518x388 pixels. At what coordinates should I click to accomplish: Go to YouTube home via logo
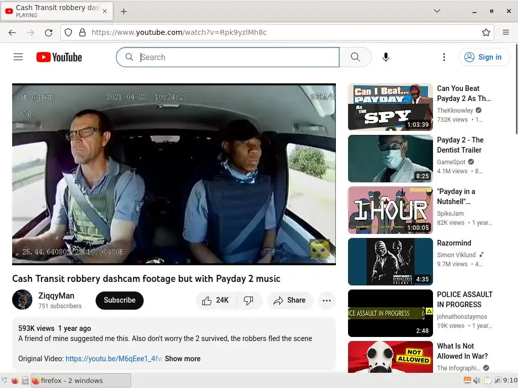59,57
